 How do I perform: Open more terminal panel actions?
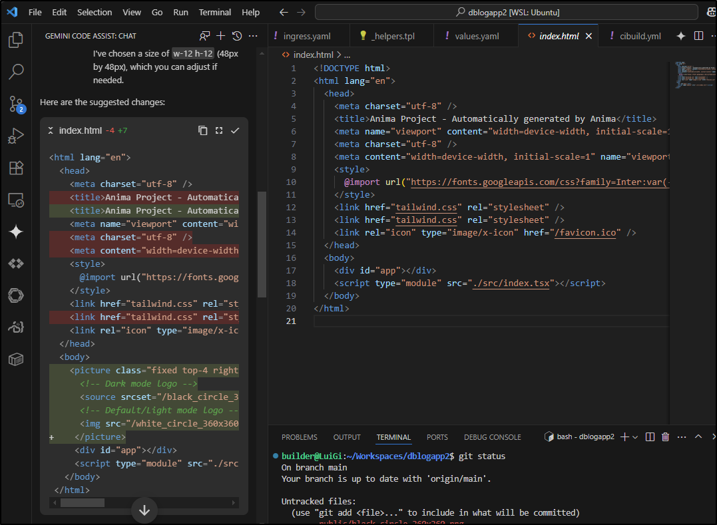click(x=681, y=437)
